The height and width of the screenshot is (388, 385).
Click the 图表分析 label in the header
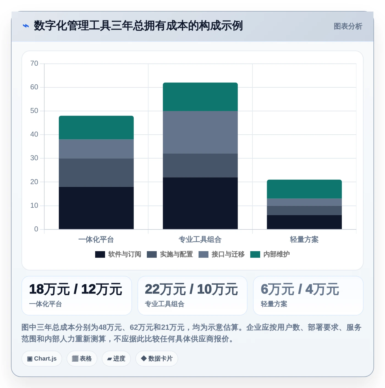click(x=348, y=26)
